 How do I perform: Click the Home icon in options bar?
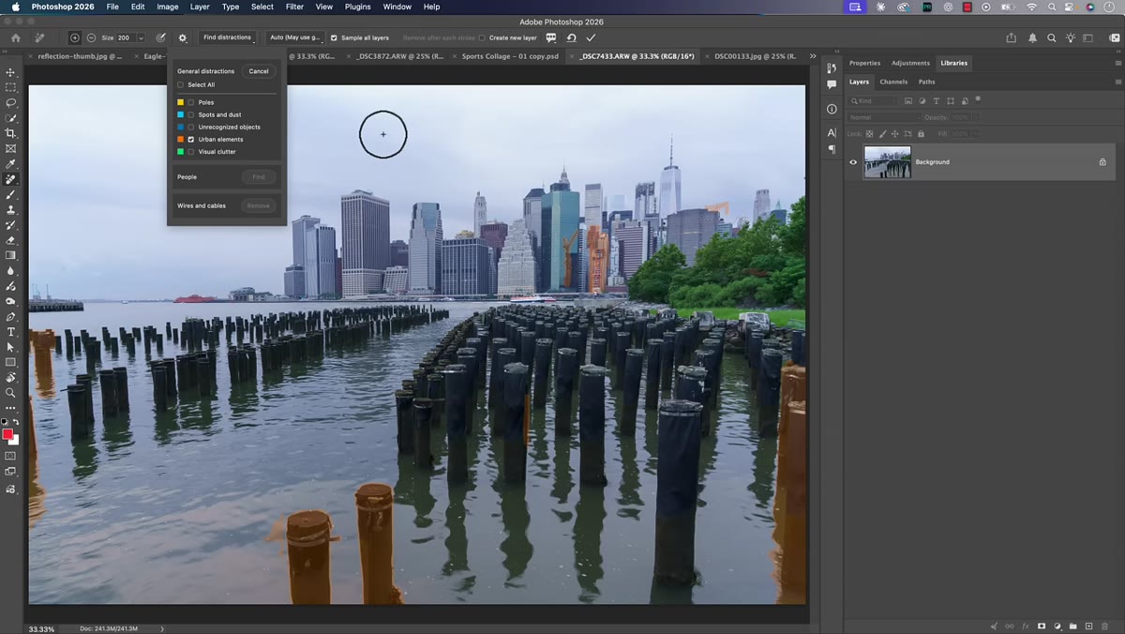pos(15,38)
